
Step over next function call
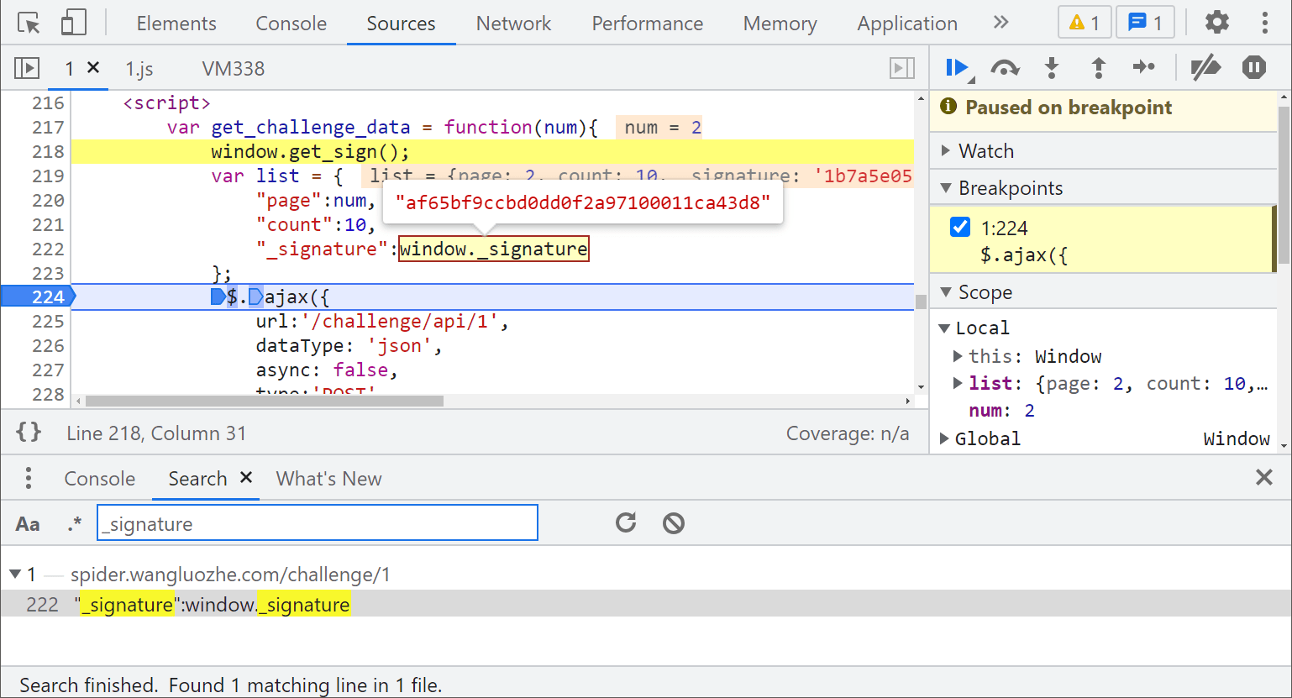[1005, 68]
